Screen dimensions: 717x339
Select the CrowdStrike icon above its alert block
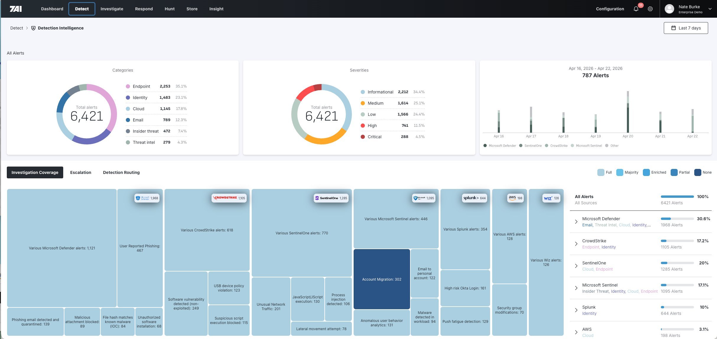coord(225,198)
